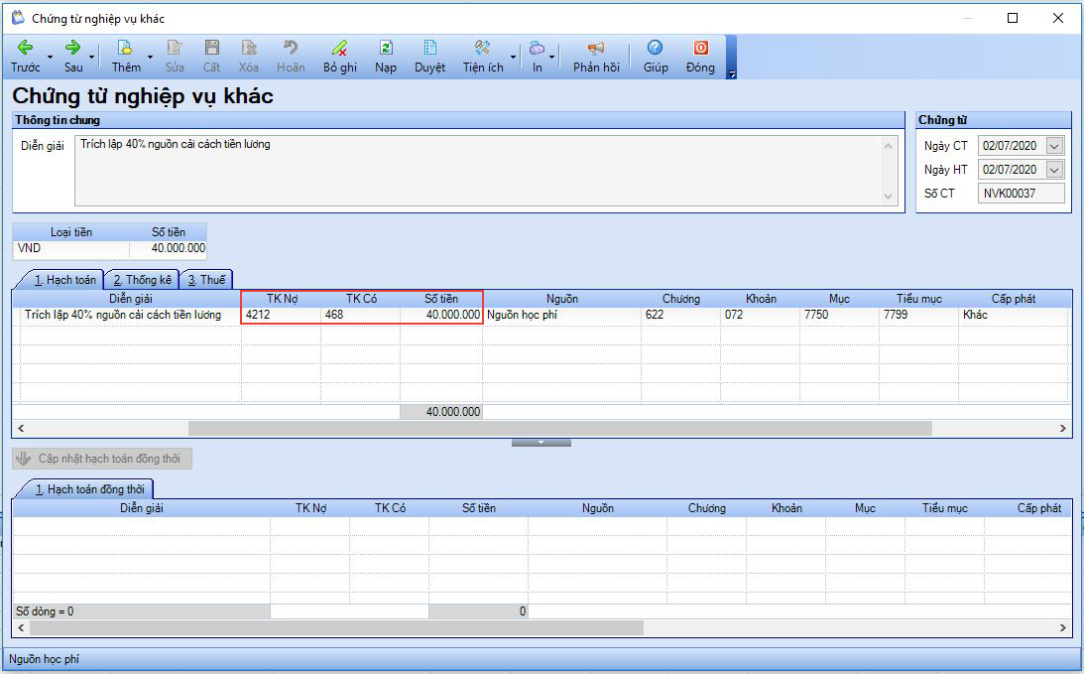The height and width of the screenshot is (674, 1084).
Task: Click the Đóng (close) toolbar icon
Action: coord(700,48)
